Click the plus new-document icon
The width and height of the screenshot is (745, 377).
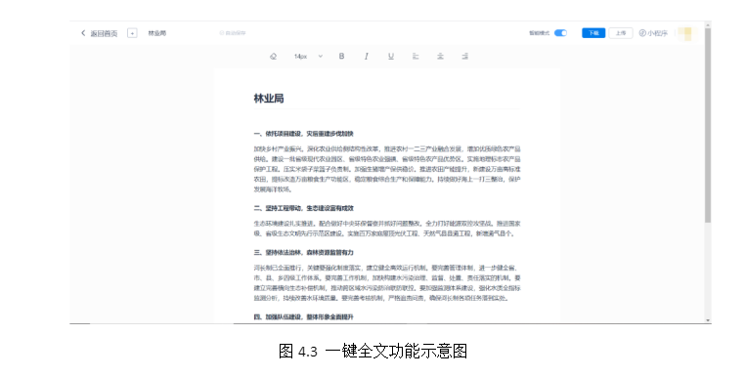132,33
